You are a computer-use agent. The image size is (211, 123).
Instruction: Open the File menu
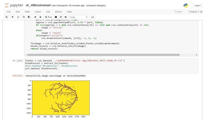click(x=9, y=12)
